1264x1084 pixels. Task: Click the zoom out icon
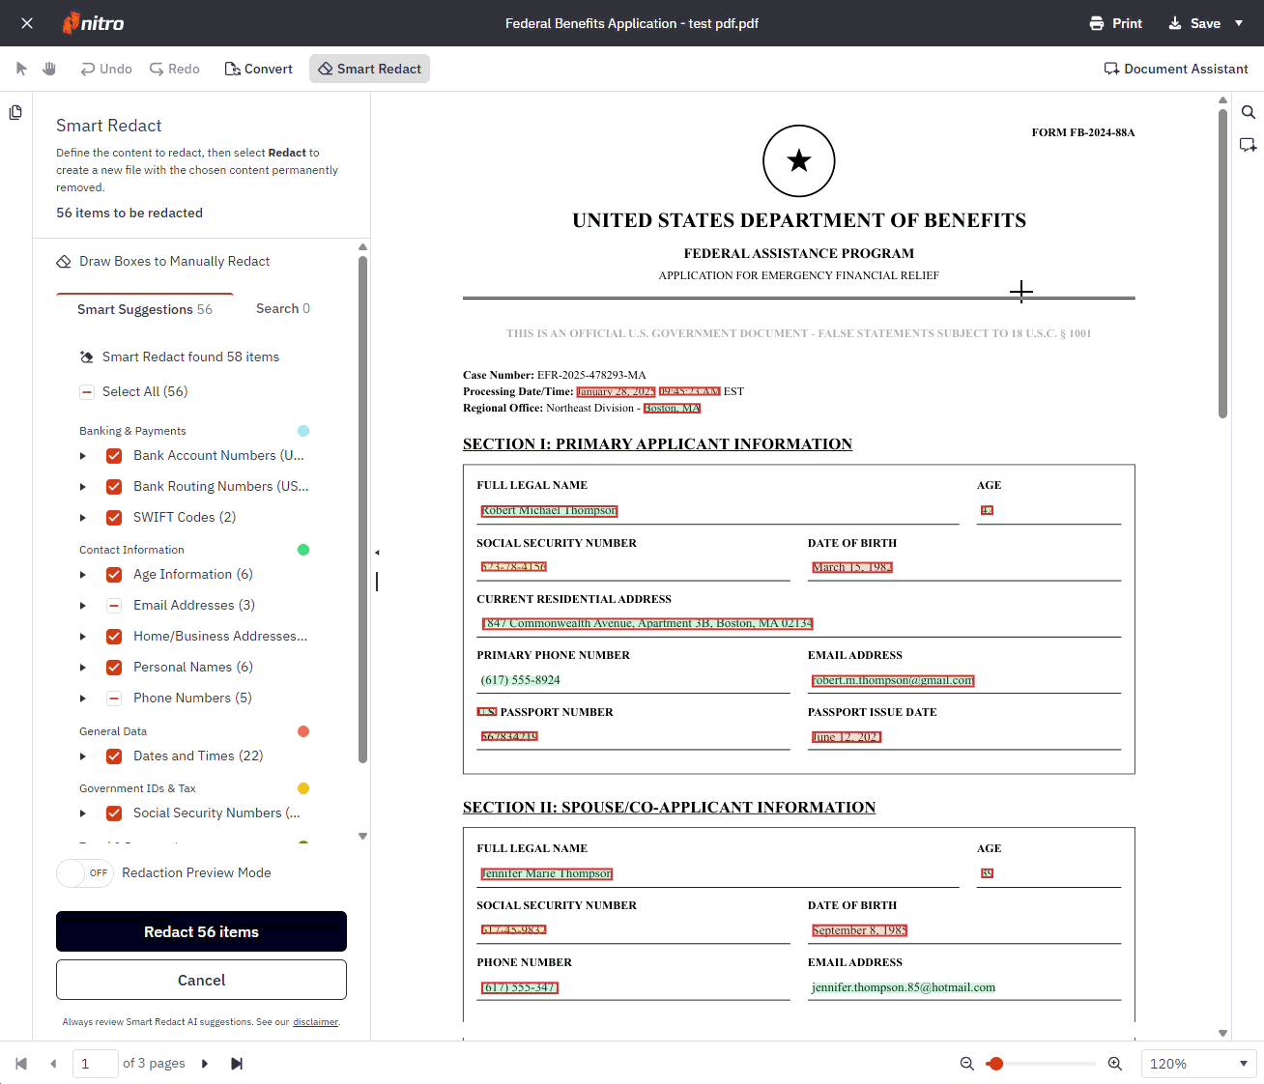pyautogui.click(x=966, y=1064)
